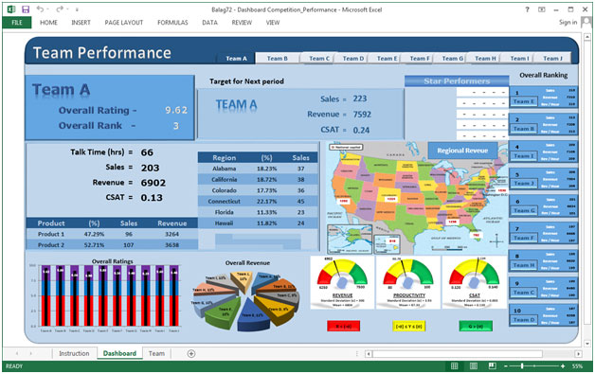This screenshot has height=374, width=595.
Task: Select the Team I dashboard tab
Action: click(x=519, y=59)
